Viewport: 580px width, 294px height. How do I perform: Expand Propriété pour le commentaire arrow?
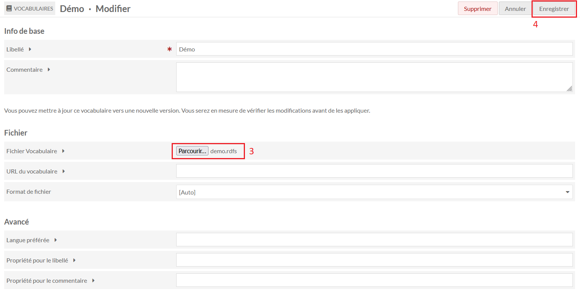click(93, 280)
